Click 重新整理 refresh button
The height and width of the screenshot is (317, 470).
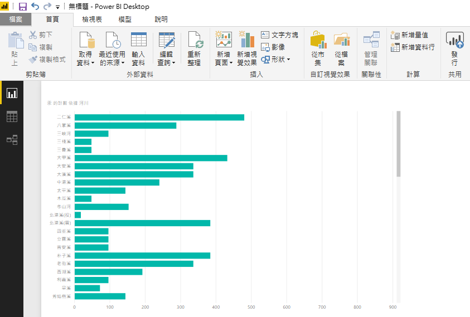(194, 48)
